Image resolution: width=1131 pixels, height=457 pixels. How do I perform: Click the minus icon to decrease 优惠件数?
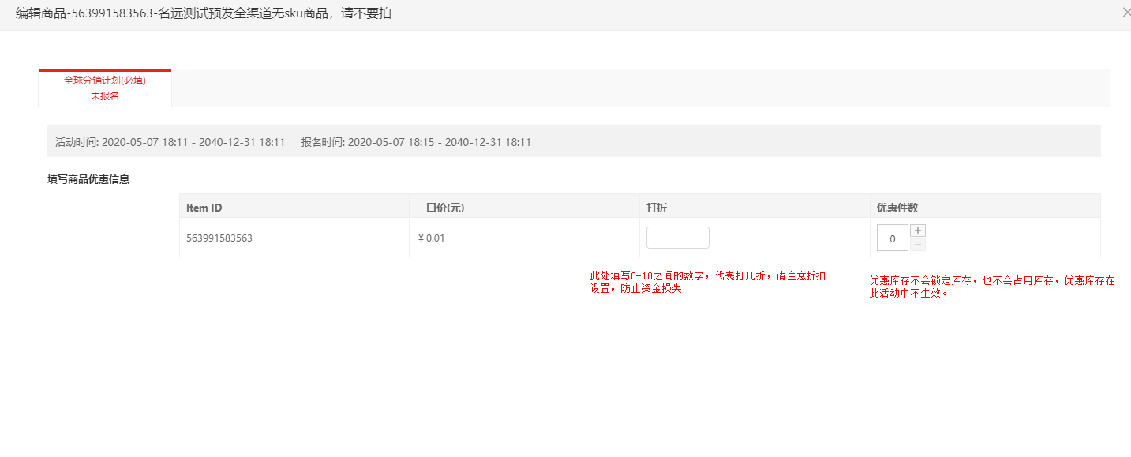click(x=918, y=245)
